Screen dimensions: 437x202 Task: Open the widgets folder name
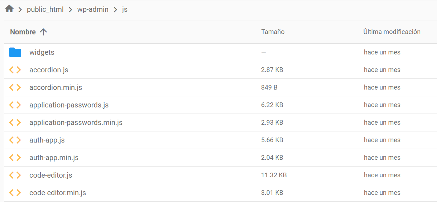[x=42, y=52]
